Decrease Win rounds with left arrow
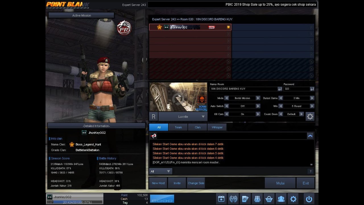This screenshot has height=205, width=364. click(281, 106)
